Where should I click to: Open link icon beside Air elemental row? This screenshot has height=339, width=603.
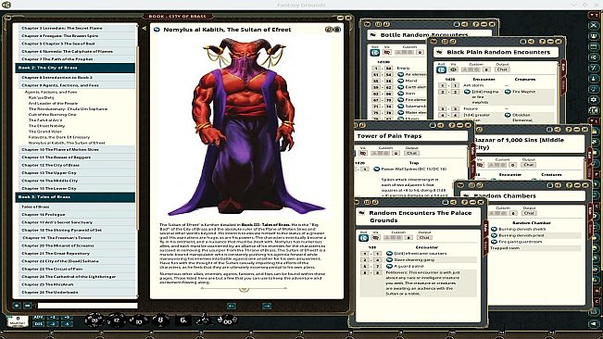pos(400,74)
